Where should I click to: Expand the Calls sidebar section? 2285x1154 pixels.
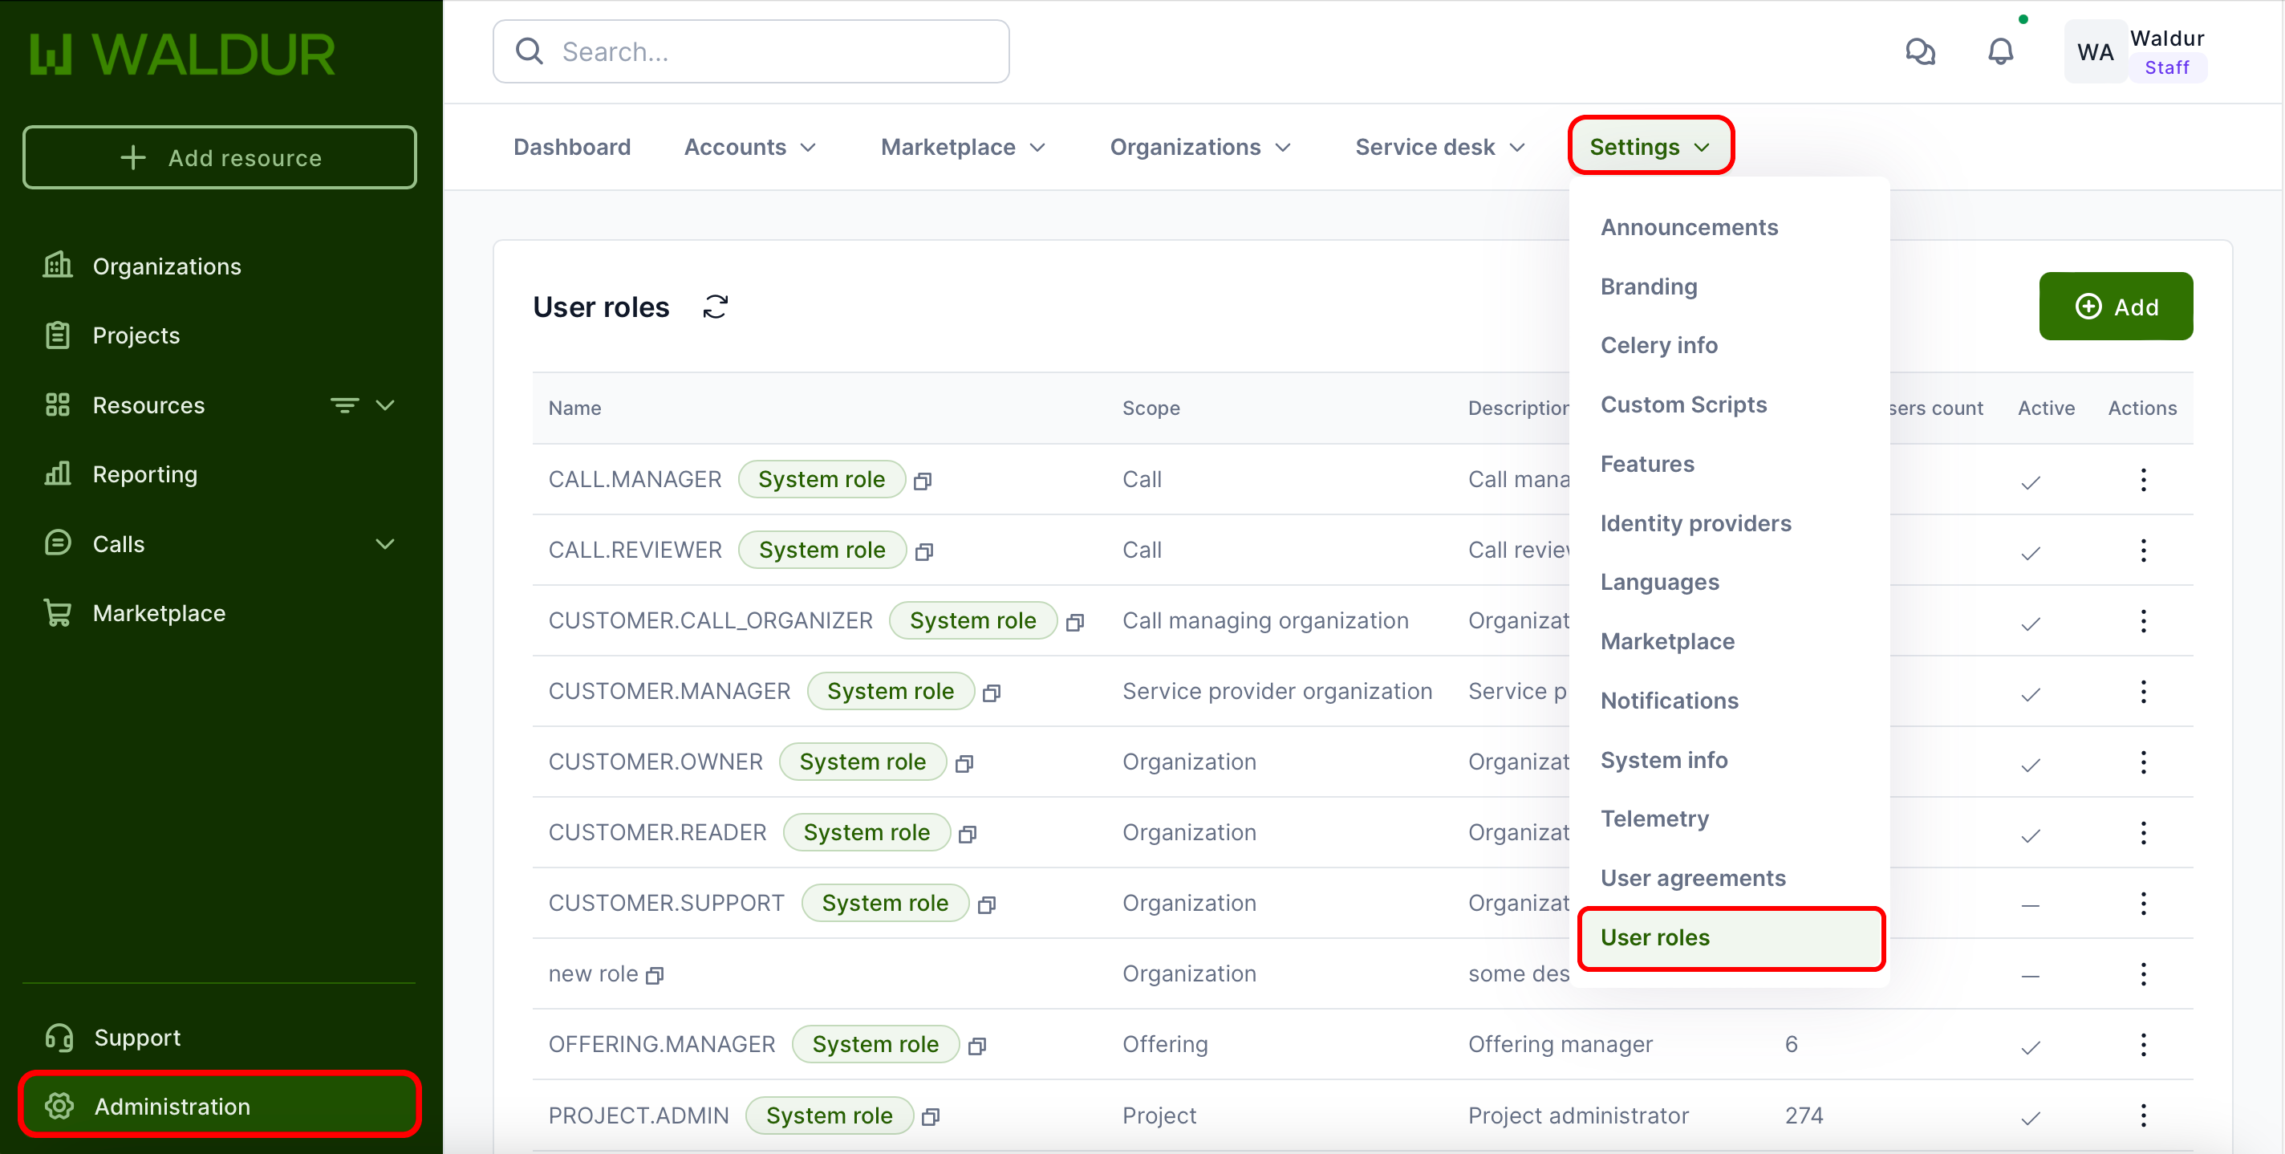tap(385, 544)
